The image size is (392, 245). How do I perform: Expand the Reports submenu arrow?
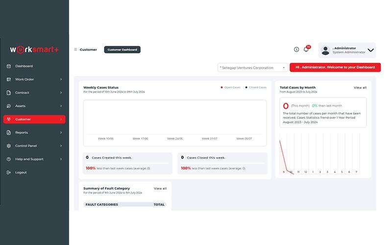61,132
